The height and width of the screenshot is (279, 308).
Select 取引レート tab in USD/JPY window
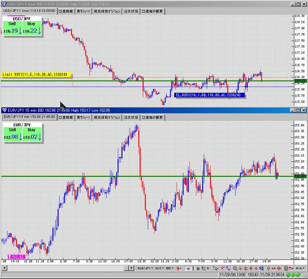coord(84,11)
